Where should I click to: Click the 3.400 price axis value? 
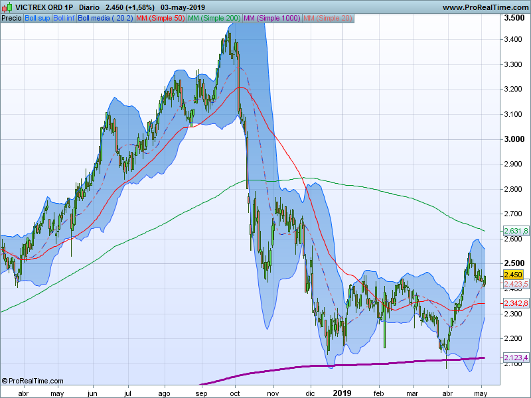pyautogui.click(x=512, y=39)
